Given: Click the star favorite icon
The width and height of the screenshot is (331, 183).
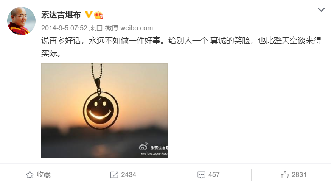Looking at the screenshot, I should click(30, 175).
